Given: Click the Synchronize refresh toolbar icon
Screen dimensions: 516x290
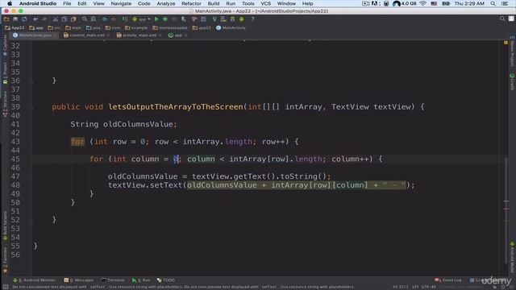Looking at the screenshot, I should [24, 19].
